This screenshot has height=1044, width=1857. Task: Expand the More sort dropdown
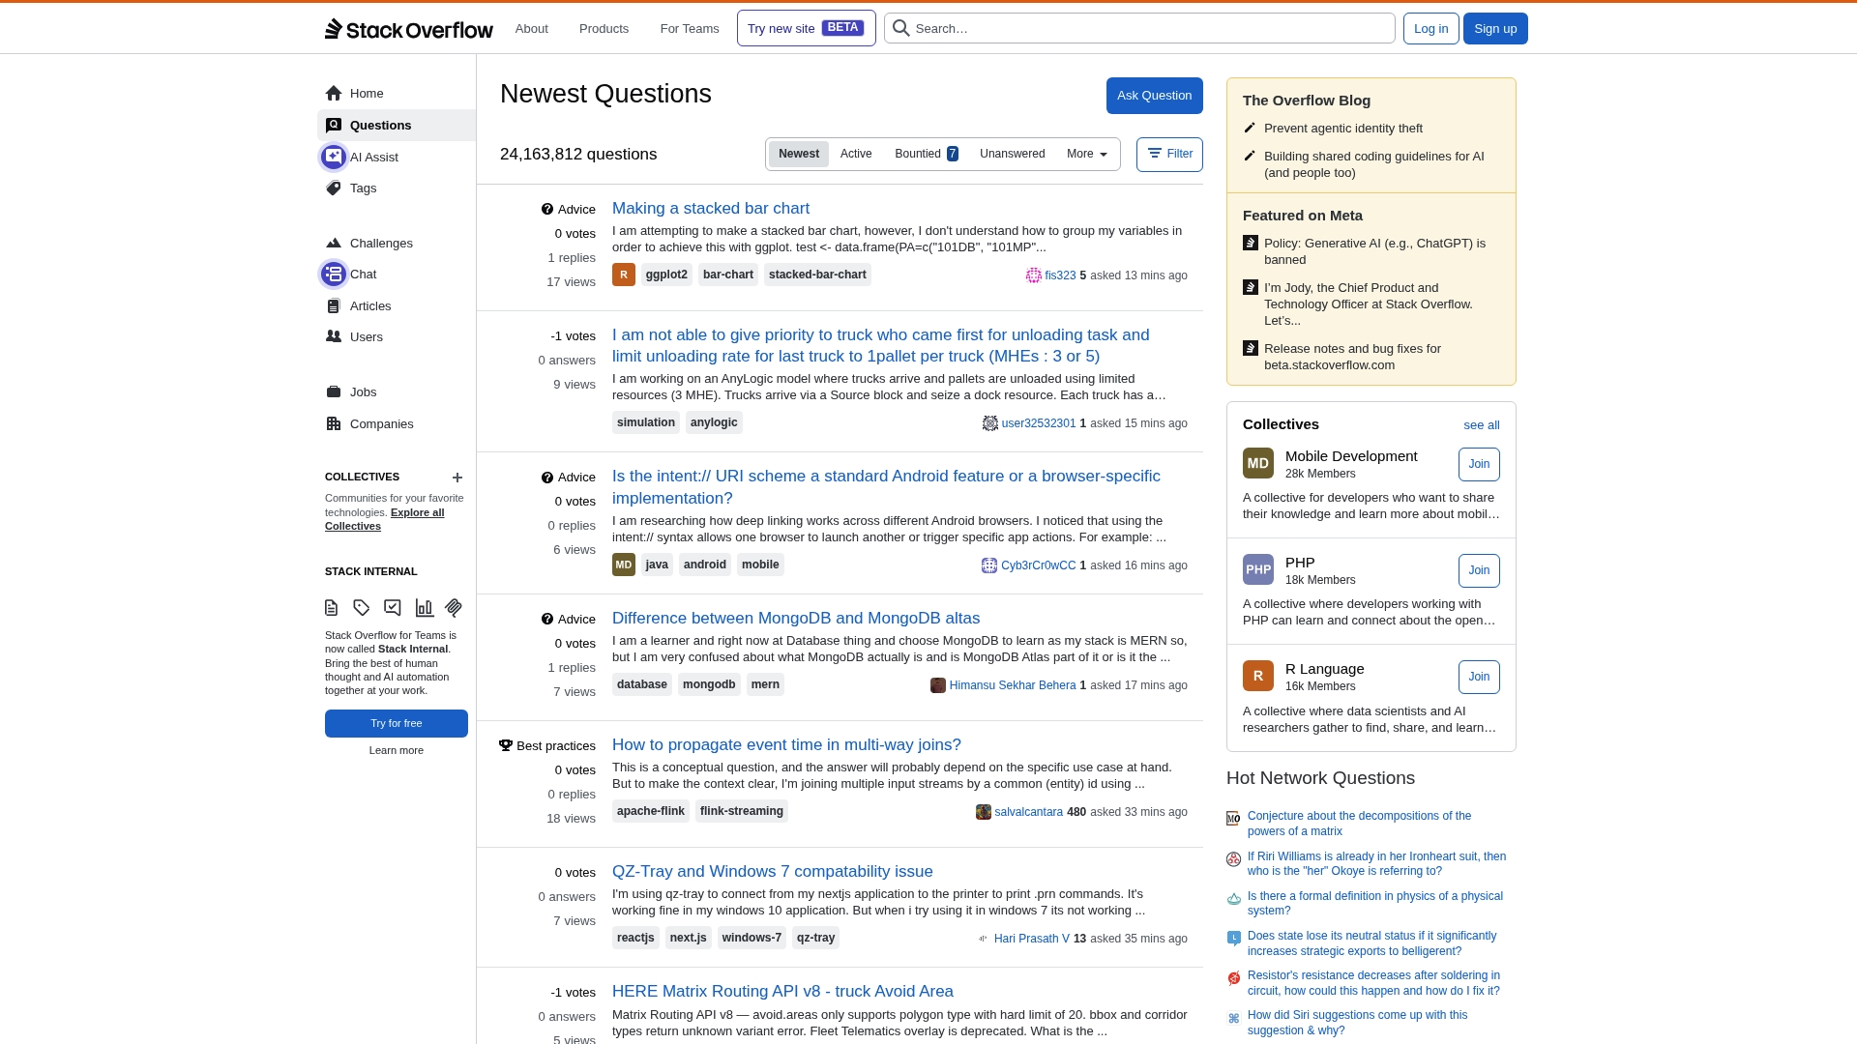[x=1086, y=155]
